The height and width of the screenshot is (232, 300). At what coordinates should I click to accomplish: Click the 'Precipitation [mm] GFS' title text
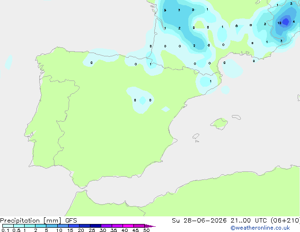(38, 221)
